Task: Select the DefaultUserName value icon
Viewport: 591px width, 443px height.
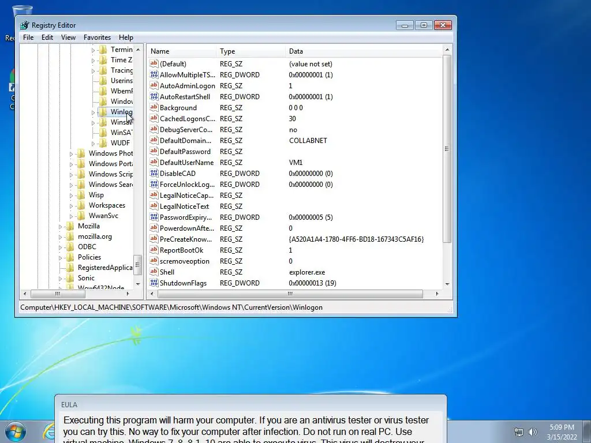Action: pos(154,162)
